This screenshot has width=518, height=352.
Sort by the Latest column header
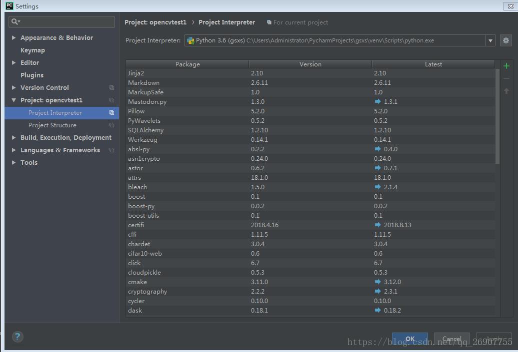(433, 64)
